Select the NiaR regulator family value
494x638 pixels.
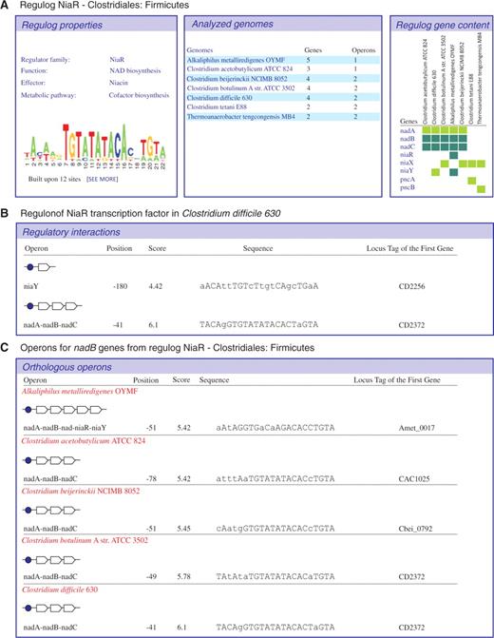[117, 59]
